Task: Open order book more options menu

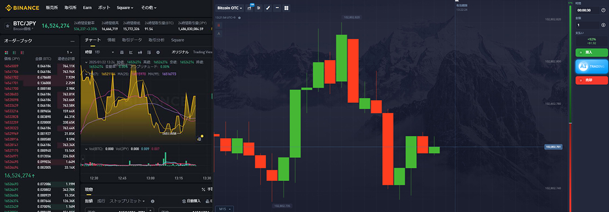Action: tap(72, 41)
